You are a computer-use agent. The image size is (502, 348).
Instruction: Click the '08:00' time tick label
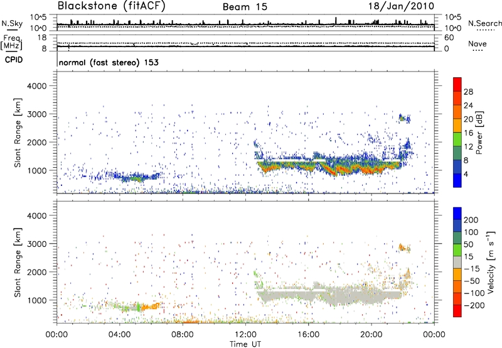point(183,335)
